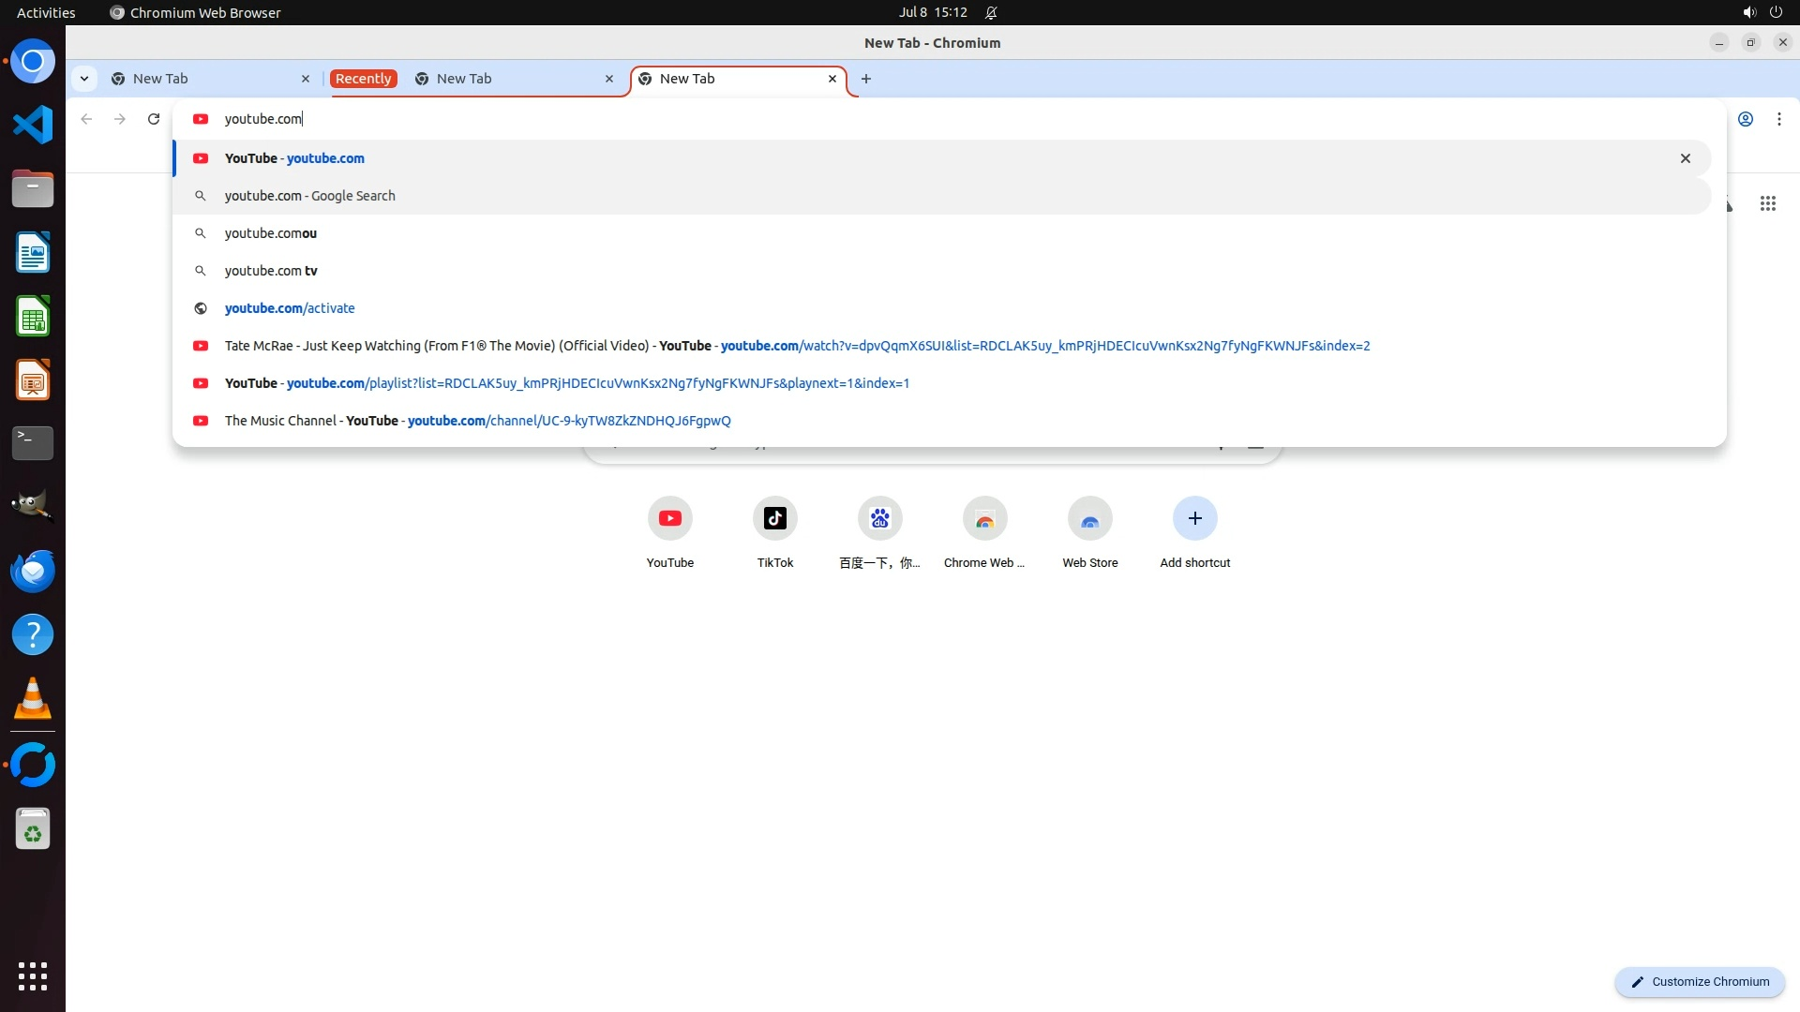This screenshot has width=1800, height=1012.
Task: Open the youtube.com/activate suggestion
Action: point(290,308)
